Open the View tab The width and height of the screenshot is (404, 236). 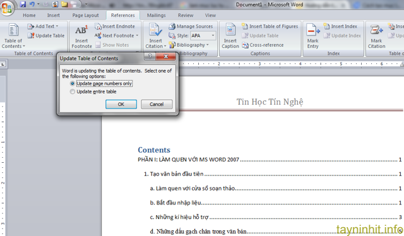(x=210, y=15)
